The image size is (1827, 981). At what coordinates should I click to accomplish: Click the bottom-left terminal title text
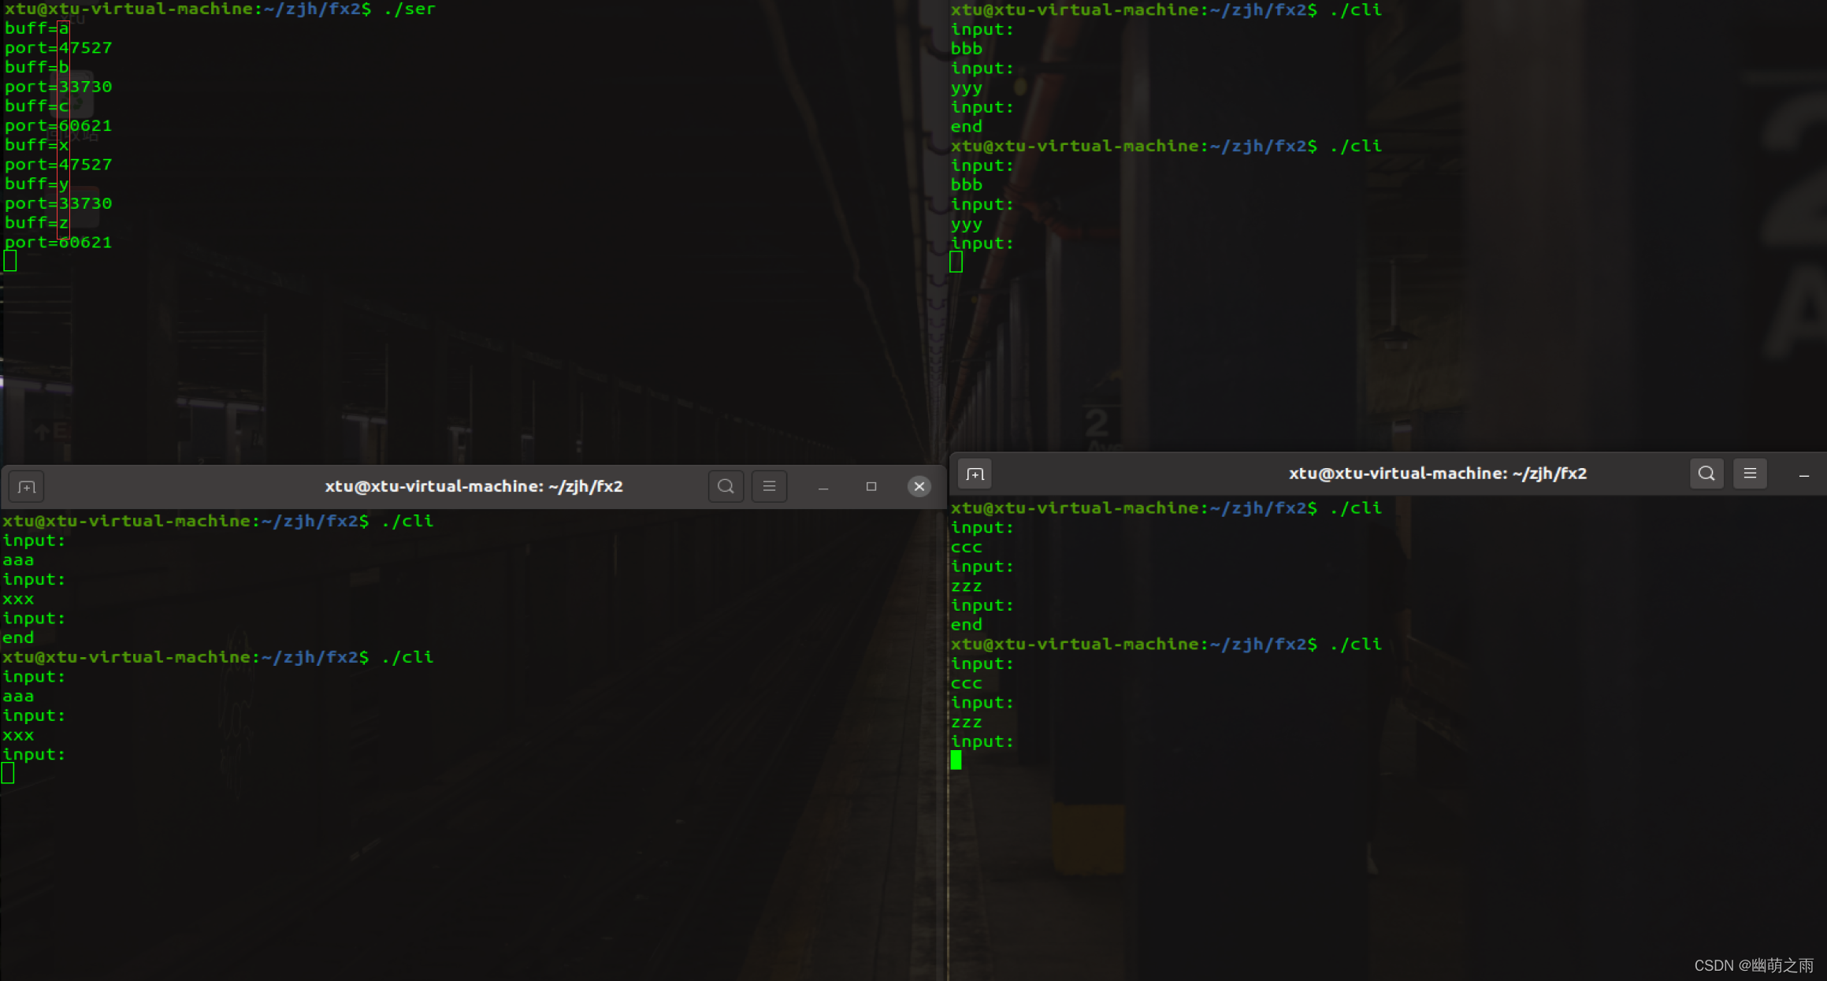pos(473,486)
